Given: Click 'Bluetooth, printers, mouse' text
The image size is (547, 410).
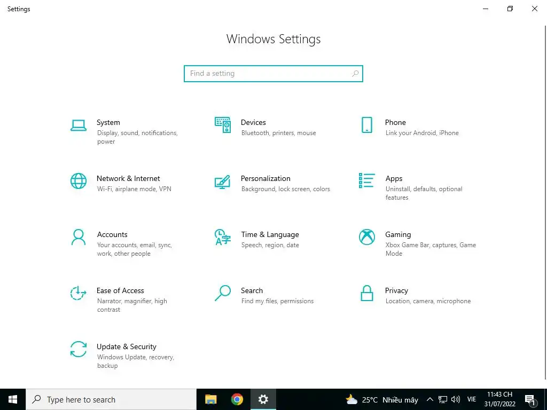Looking at the screenshot, I should pyautogui.click(x=278, y=133).
